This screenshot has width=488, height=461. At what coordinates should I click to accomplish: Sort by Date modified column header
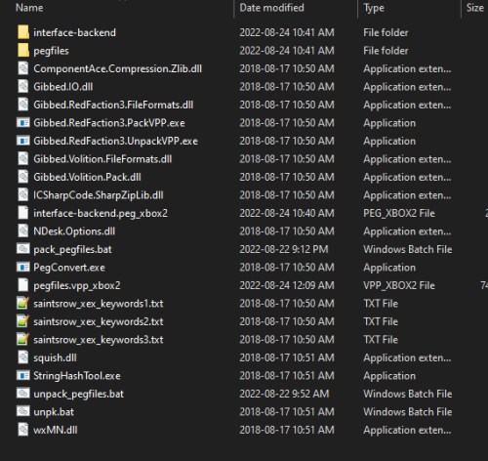click(271, 8)
